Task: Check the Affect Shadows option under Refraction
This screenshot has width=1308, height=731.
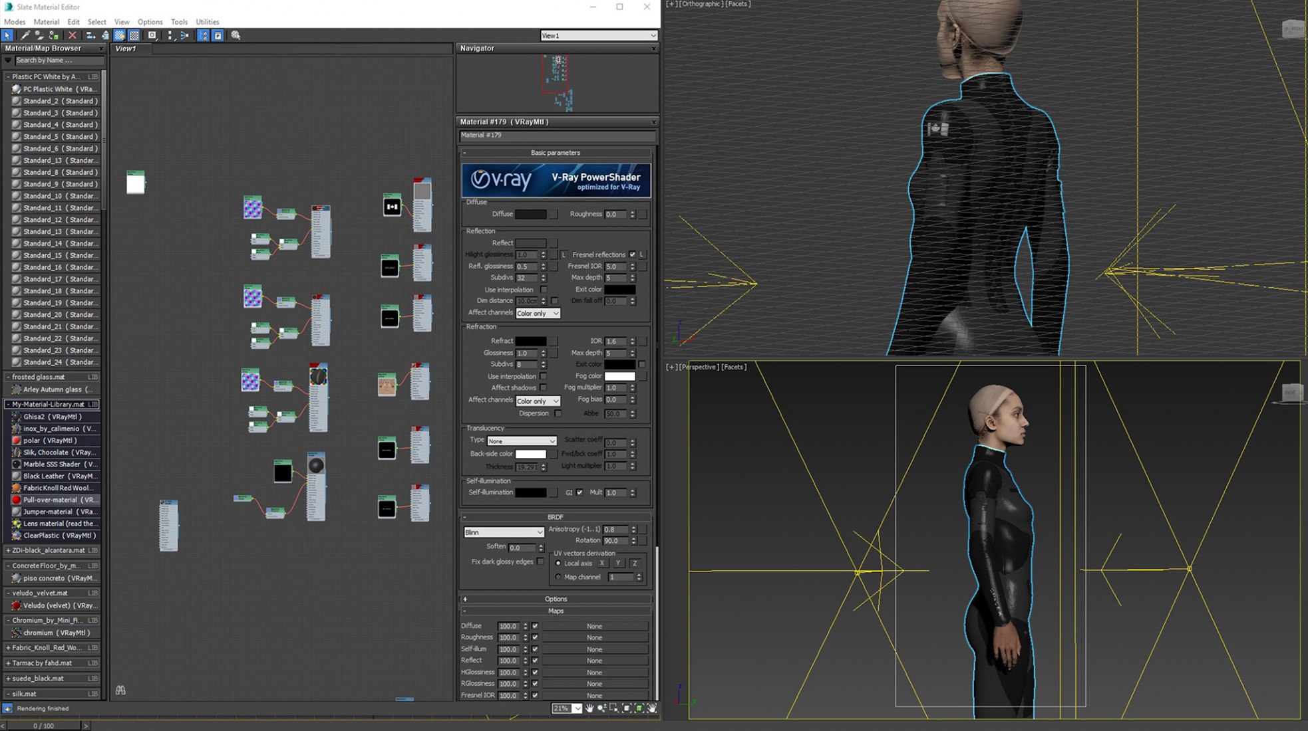Action: [544, 387]
